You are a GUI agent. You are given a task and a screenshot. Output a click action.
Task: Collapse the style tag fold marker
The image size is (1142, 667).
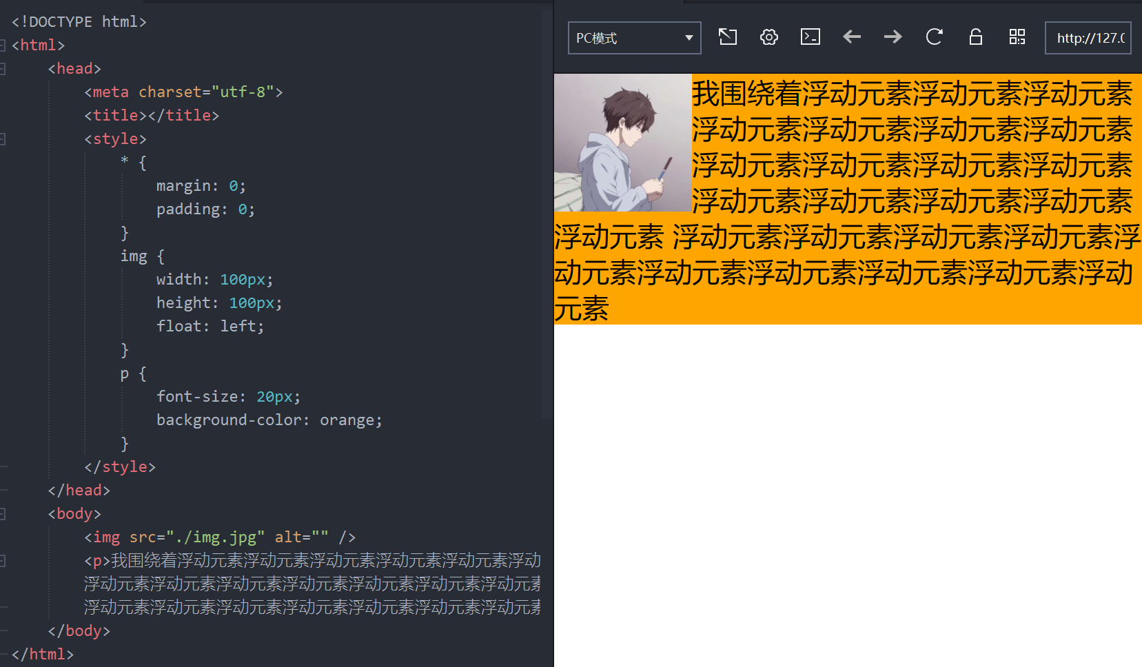3,139
